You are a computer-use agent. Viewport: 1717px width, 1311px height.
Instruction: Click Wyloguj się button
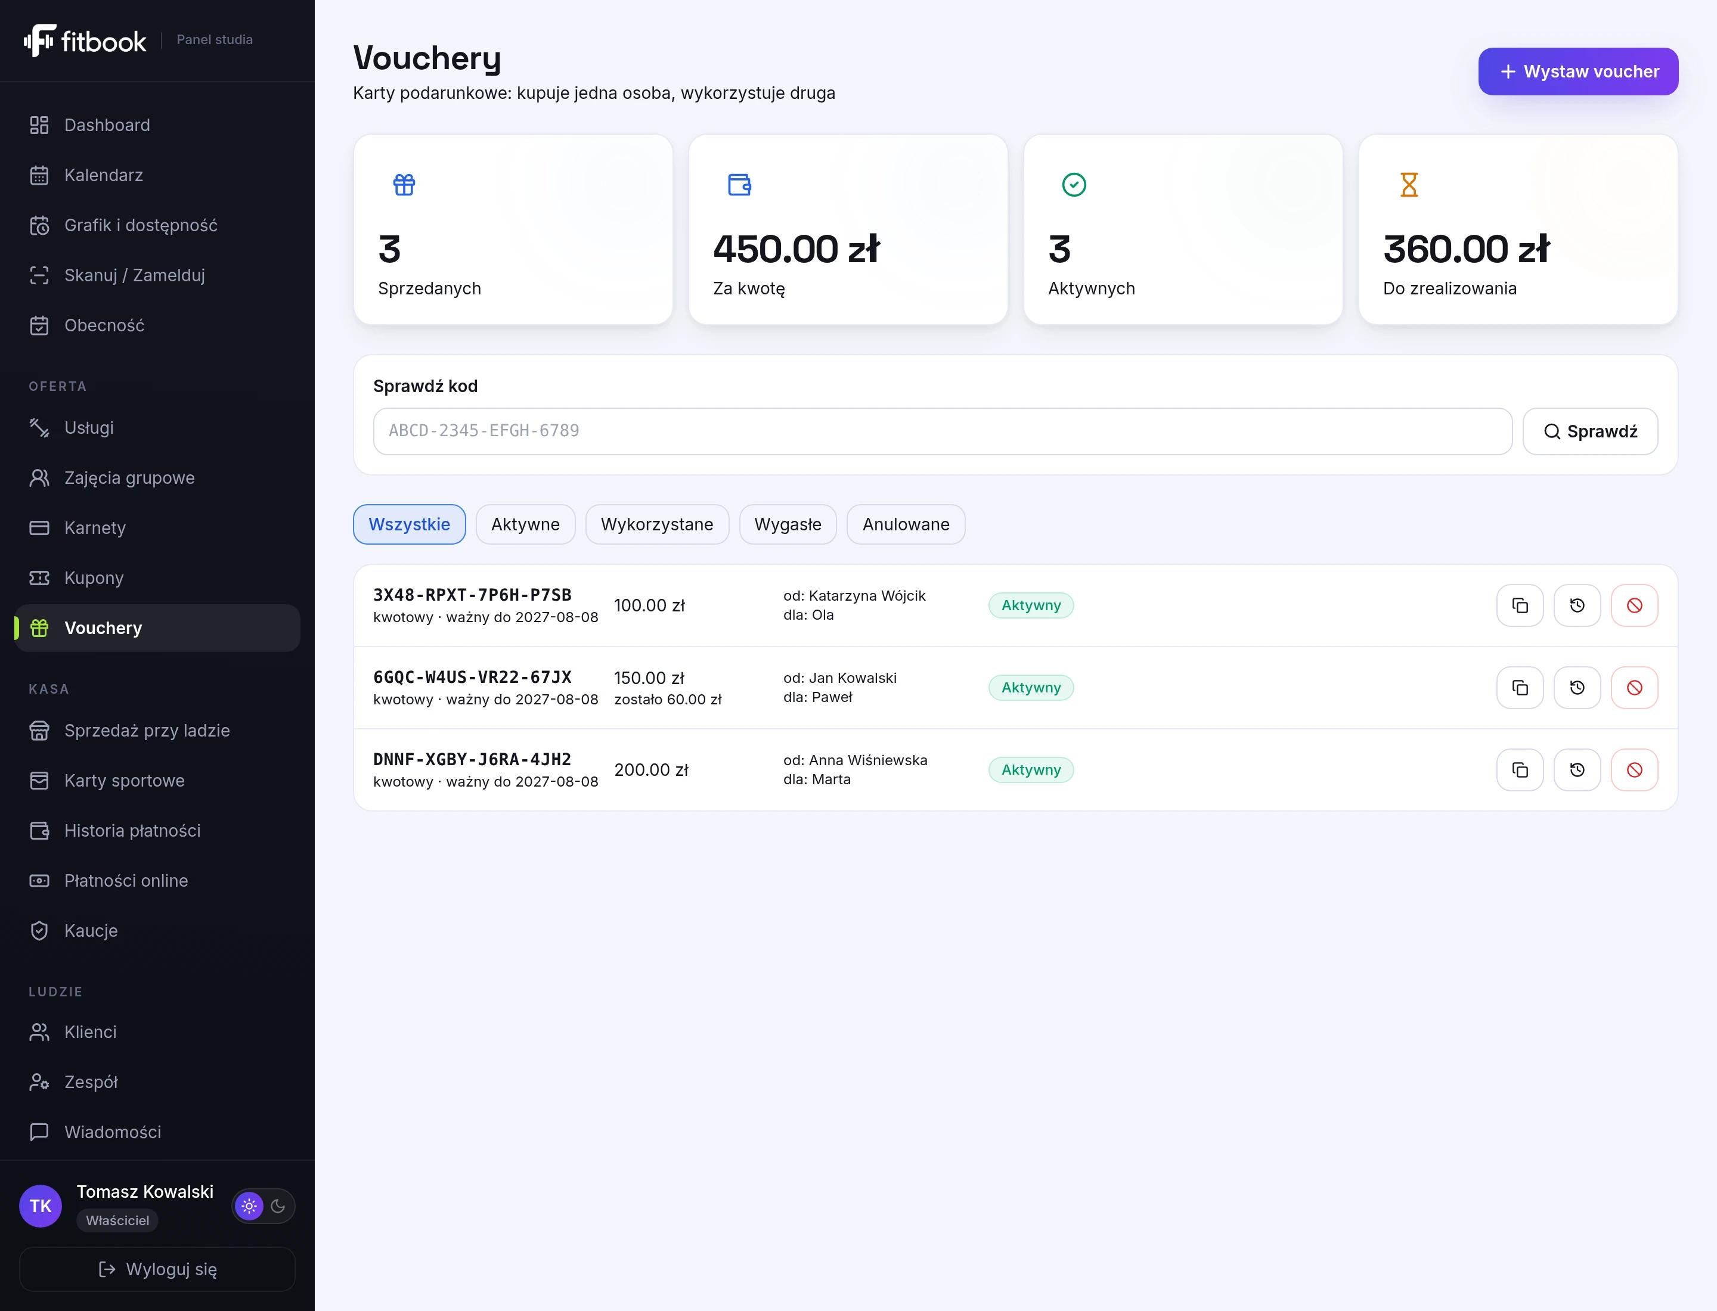tap(157, 1269)
